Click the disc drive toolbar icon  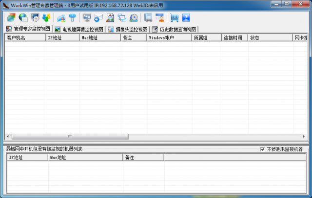click(134, 18)
